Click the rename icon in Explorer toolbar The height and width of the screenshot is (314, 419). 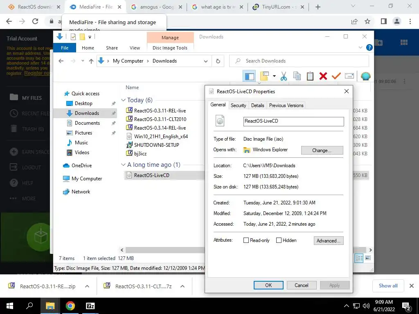point(349,76)
